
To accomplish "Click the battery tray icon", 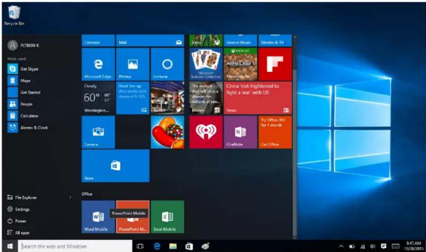I will click(352, 246).
